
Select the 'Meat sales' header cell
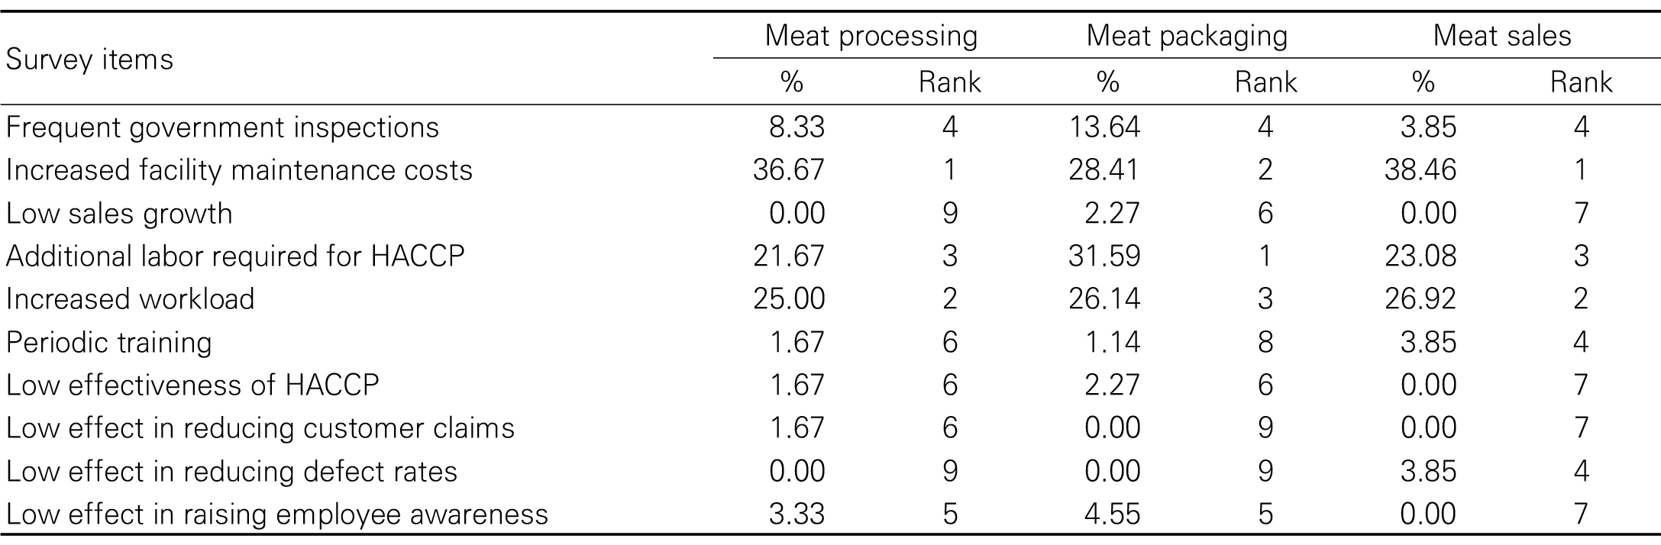(x=1501, y=36)
